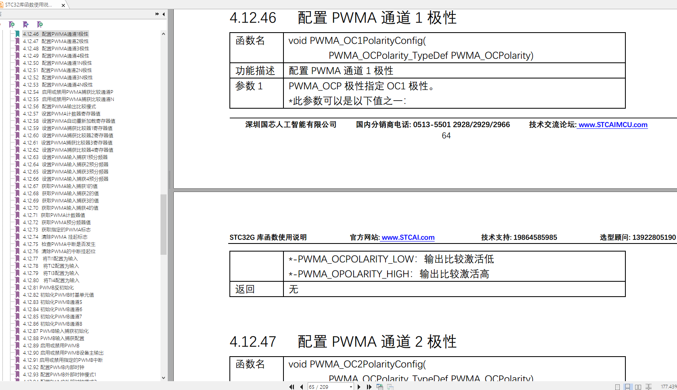Image resolution: width=677 pixels, height=390 pixels.
Task: Go to the next page
Action: pyautogui.click(x=359, y=387)
